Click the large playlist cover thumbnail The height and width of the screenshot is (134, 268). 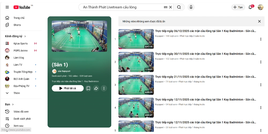80,36
